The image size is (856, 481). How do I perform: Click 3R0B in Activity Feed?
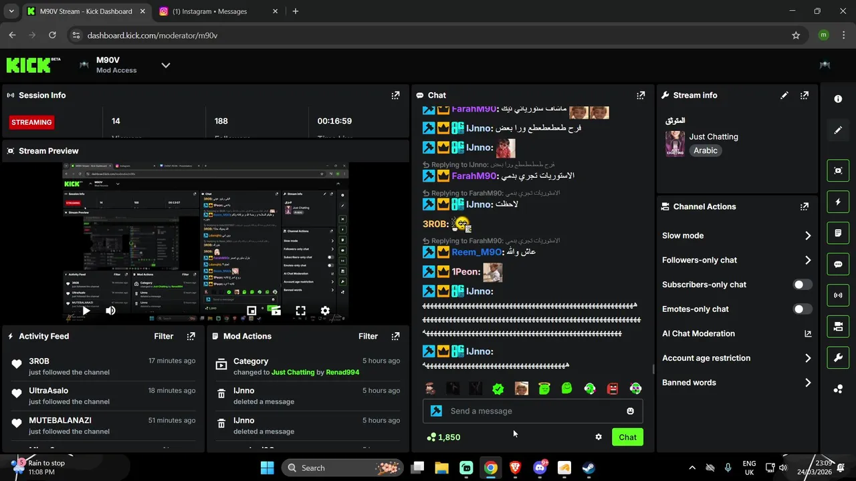39,361
